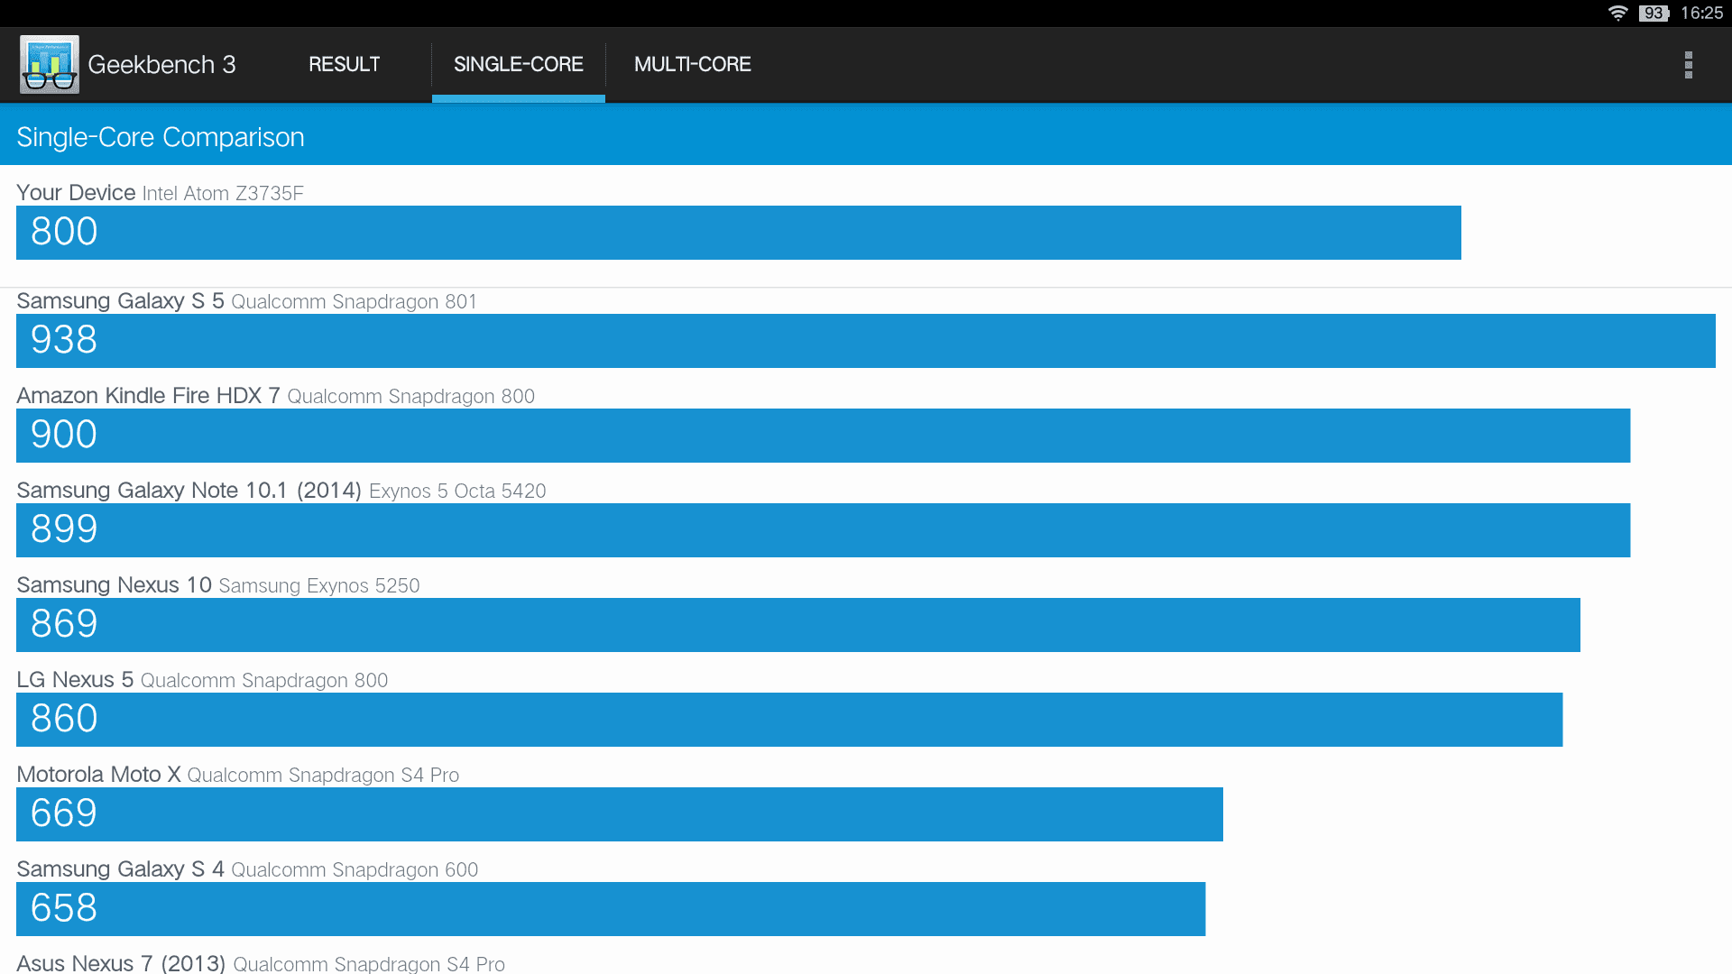Select the SINGLE-CORE tab

tap(519, 64)
